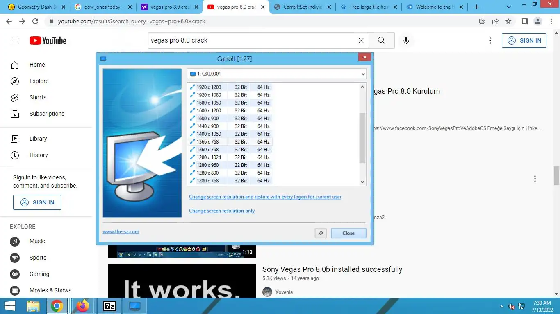Screen dimensions: 560x314
Task: Select 1280 x 1024 resolution row
Action: tap(230, 157)
